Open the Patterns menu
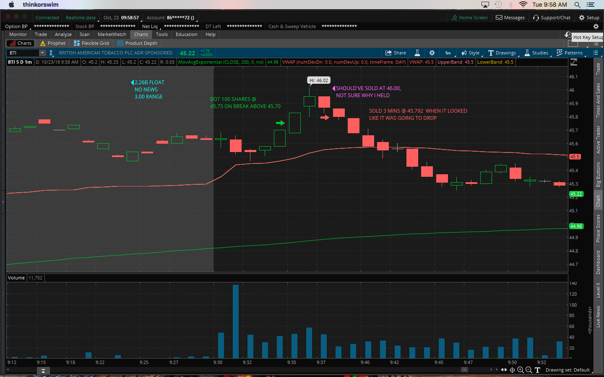Image resolution: width=604 pixels, height=377 pixels. click(570, 53)
